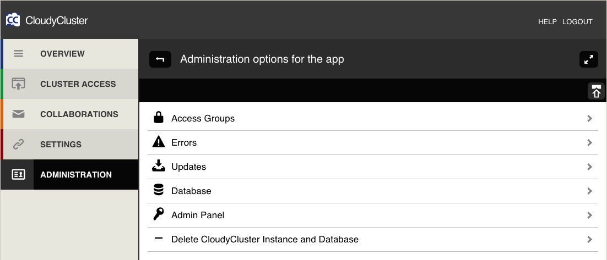Click the minus icon beside Delete CloudyCluster
Image resolution: width=607 pixels, height=260 pixels.
click(158, 239)
